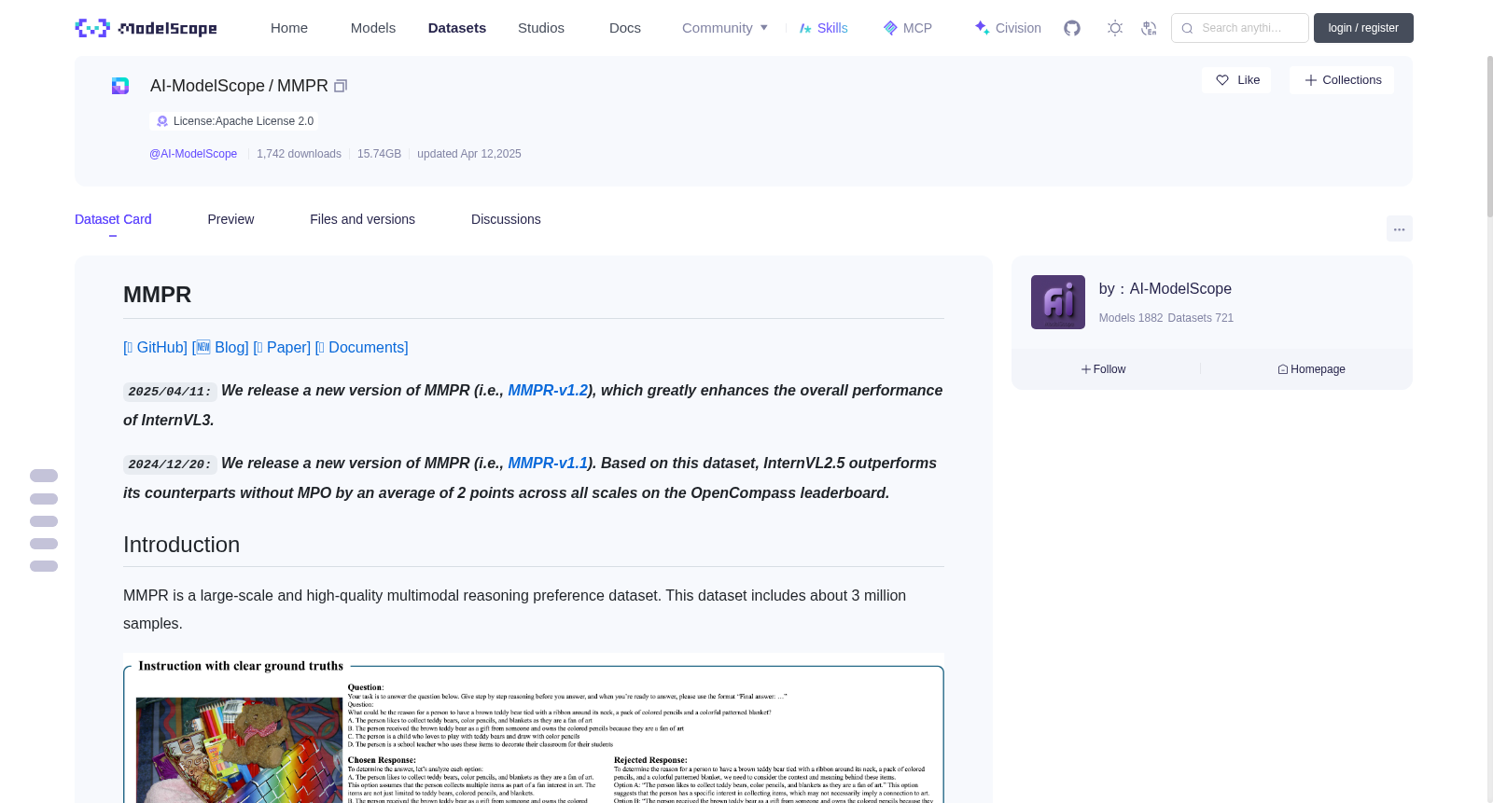This screenshot has height=803, width=1493.
Task: Add dataset to Collections
Action: click(1342, 80)
